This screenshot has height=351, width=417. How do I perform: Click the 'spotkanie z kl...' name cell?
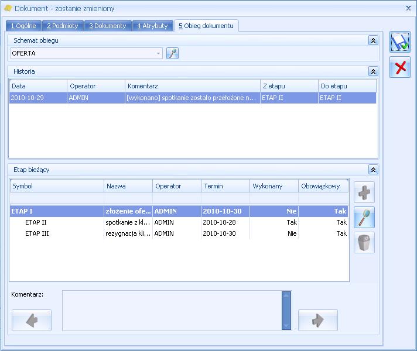tap(128, 222)
